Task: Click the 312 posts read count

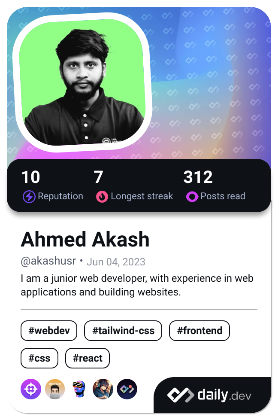Action: tap(198, 177)
